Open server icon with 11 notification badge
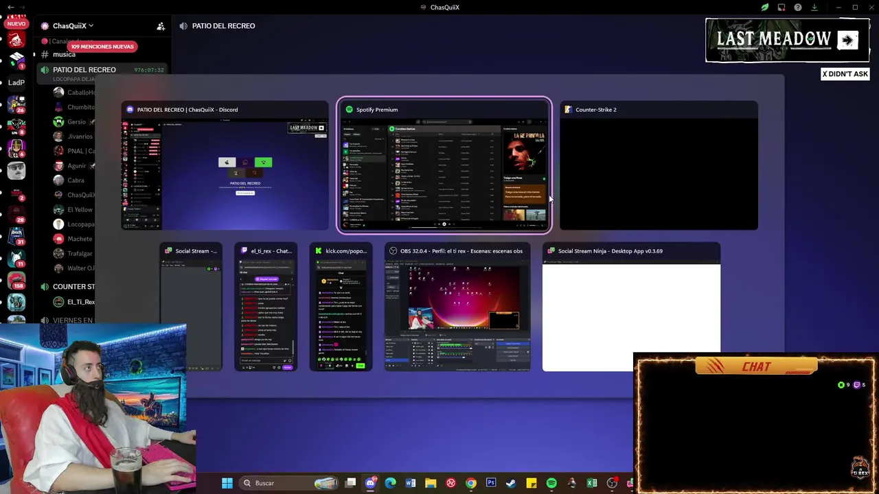Image resolution: width=879 pixels, height=494 pixels. tap(16, 259)
